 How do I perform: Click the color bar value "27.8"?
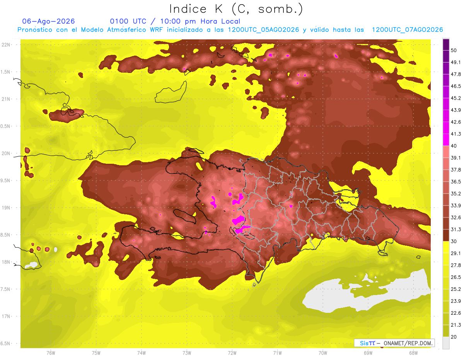click(455, 265)
